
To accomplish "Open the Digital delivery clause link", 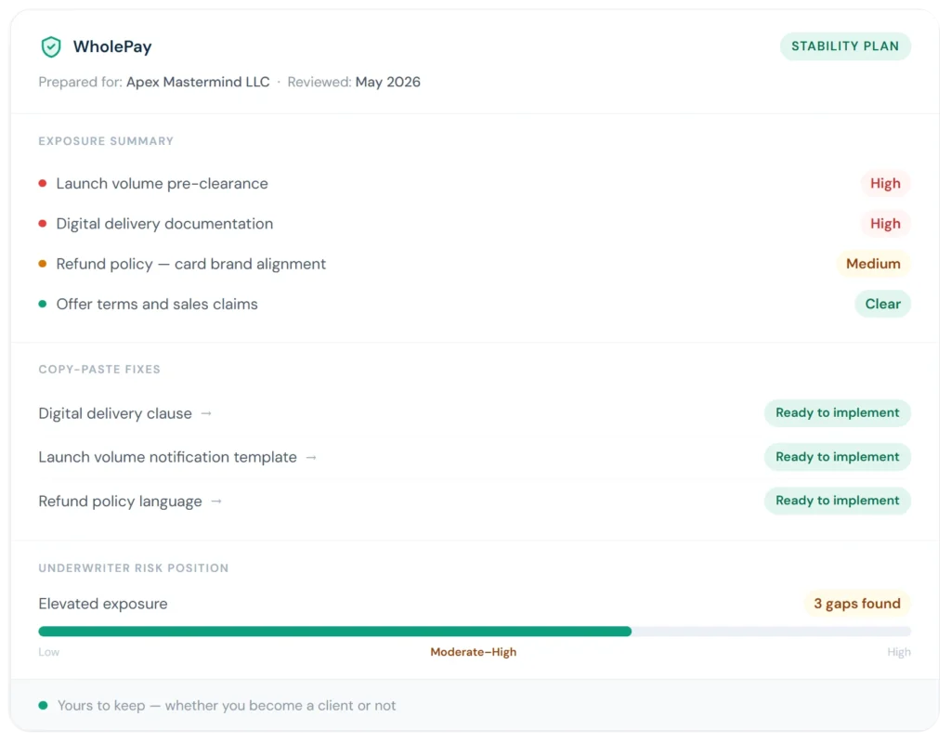I will click(115, 413).
